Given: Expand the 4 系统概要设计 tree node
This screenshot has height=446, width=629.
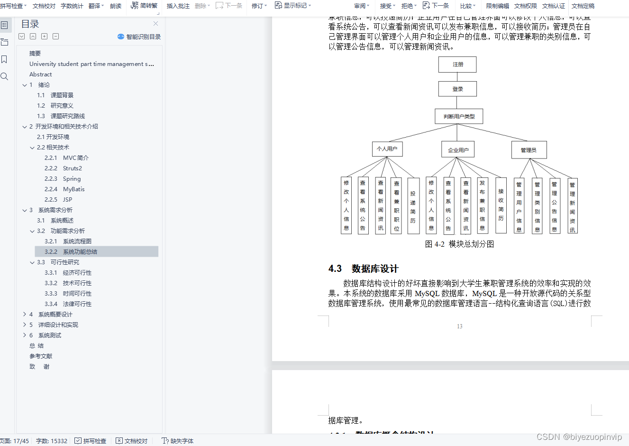Looking at the screenshot, I should pos(25,314).
